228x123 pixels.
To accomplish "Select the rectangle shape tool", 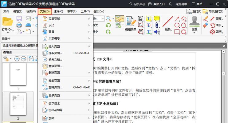I will point(177,32).
